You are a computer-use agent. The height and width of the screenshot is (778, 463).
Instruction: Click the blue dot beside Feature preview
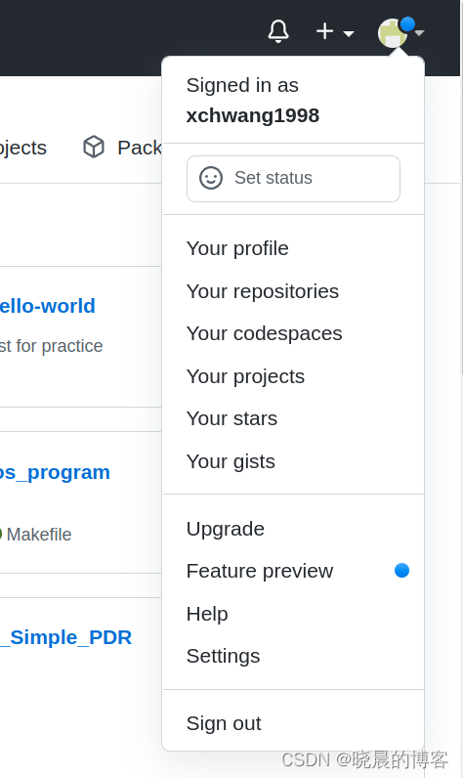(402, 571)
